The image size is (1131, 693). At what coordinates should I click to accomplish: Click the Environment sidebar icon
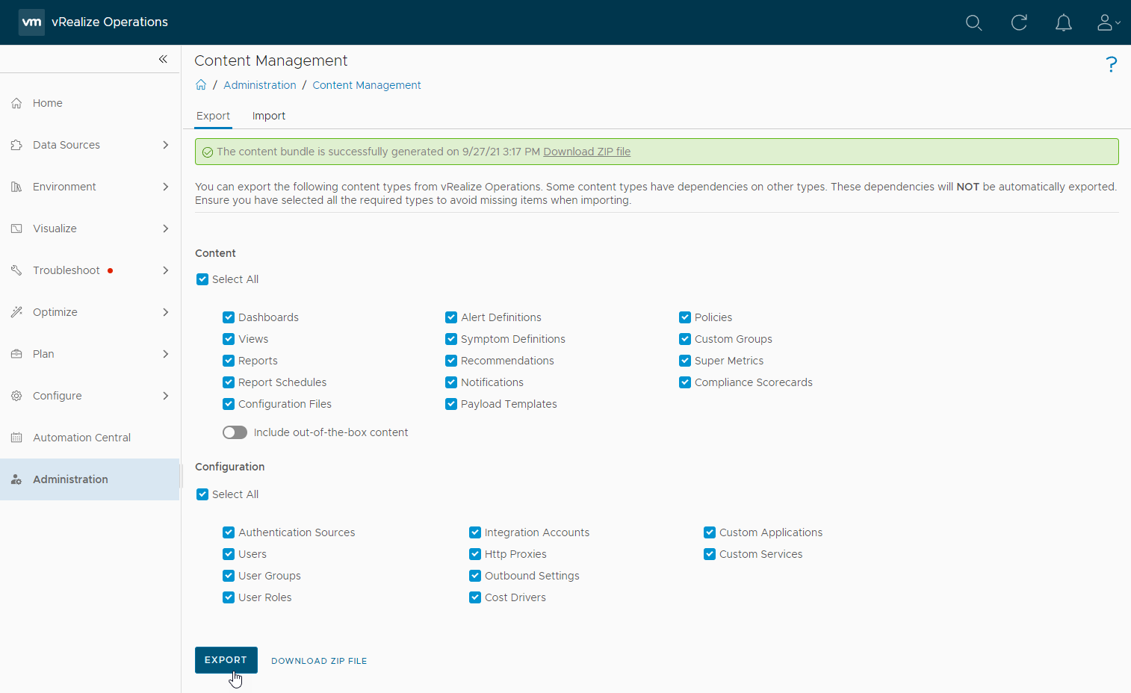(16, 187)
